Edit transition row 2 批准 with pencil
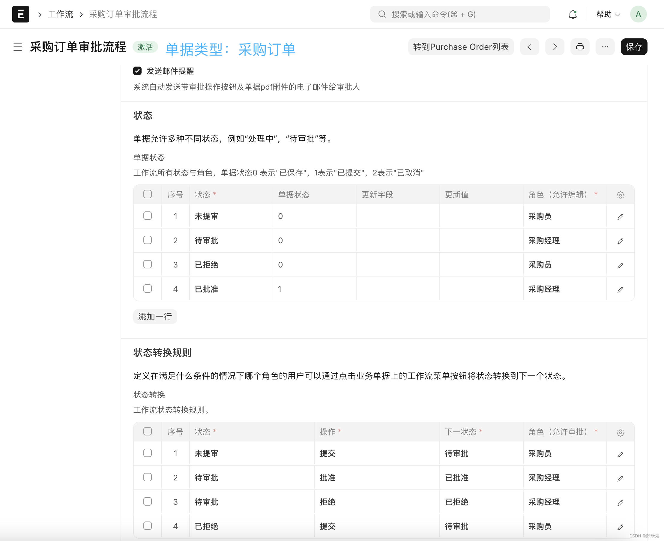 pos(620,478)
